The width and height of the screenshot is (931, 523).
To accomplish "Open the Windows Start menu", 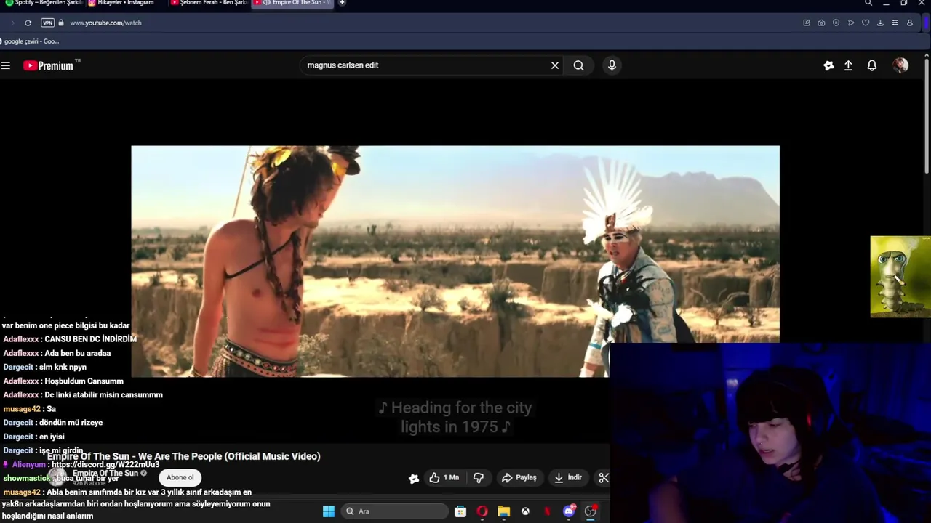I will pos(329,511).
